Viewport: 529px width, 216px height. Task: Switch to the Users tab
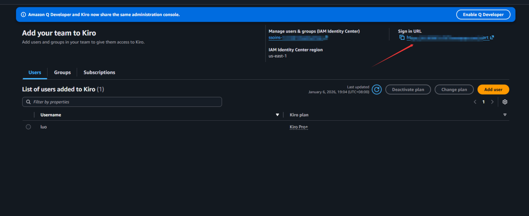[35, 72]
